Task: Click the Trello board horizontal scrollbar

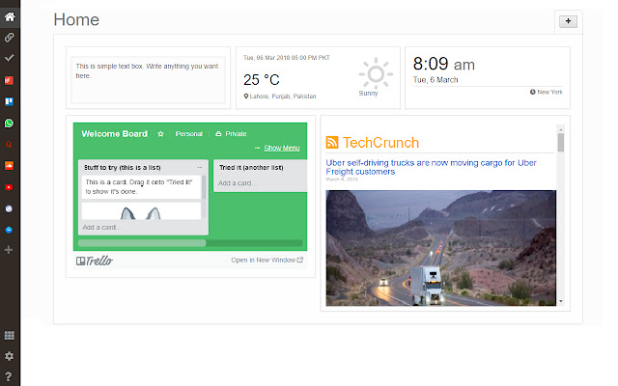Action: click(x=142, y=243)
